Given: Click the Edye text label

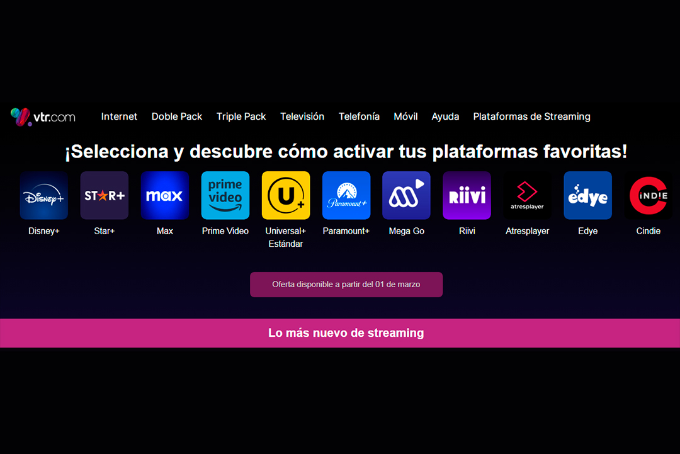Looking at the screenshot, I should [x=587, y=231].
